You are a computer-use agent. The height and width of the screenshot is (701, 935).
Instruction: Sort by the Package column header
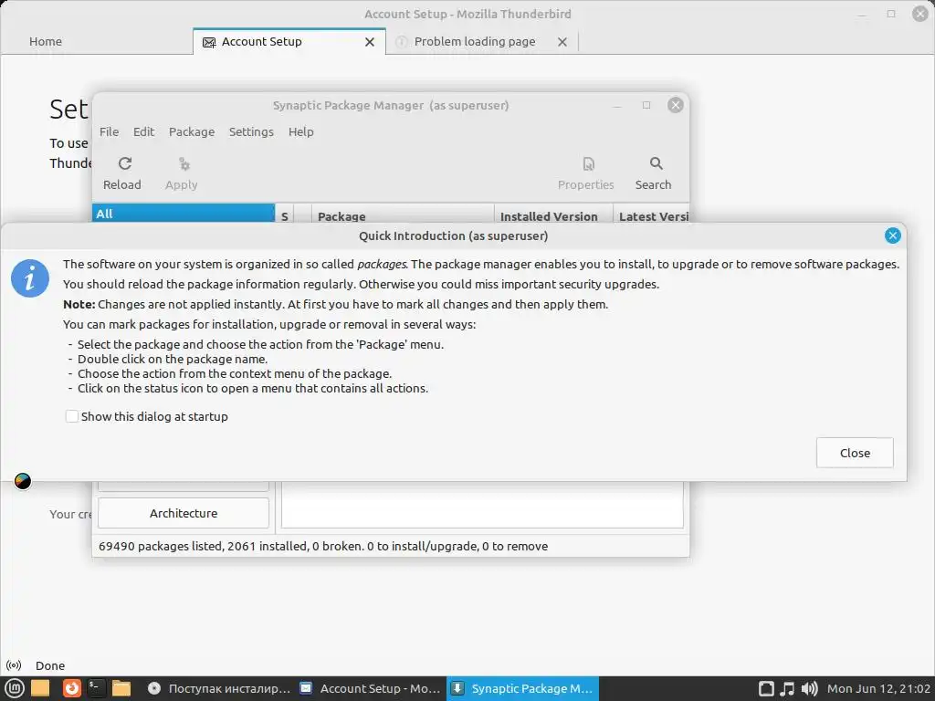403,216
